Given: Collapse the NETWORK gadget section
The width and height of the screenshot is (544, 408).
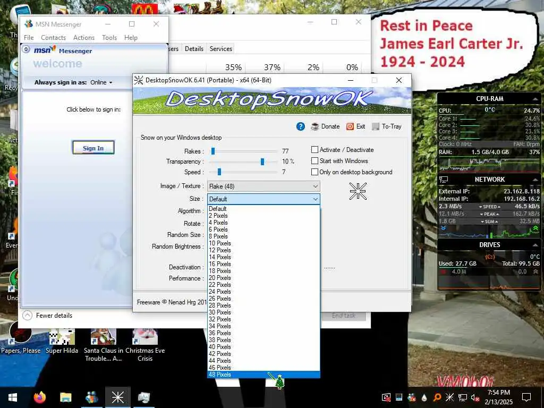Looking at the screenshot, I should (x=535, y=180).
